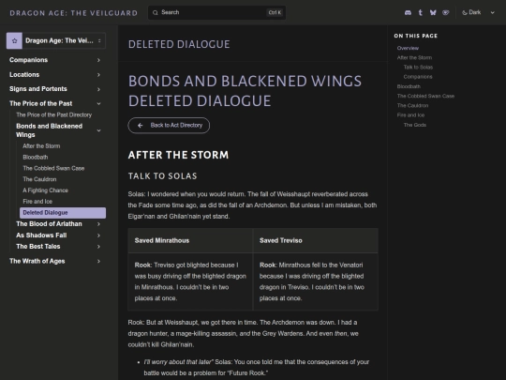Open the Bloodbath sidebar page
This screenshot has width=506, height=380.
[36, 157]
